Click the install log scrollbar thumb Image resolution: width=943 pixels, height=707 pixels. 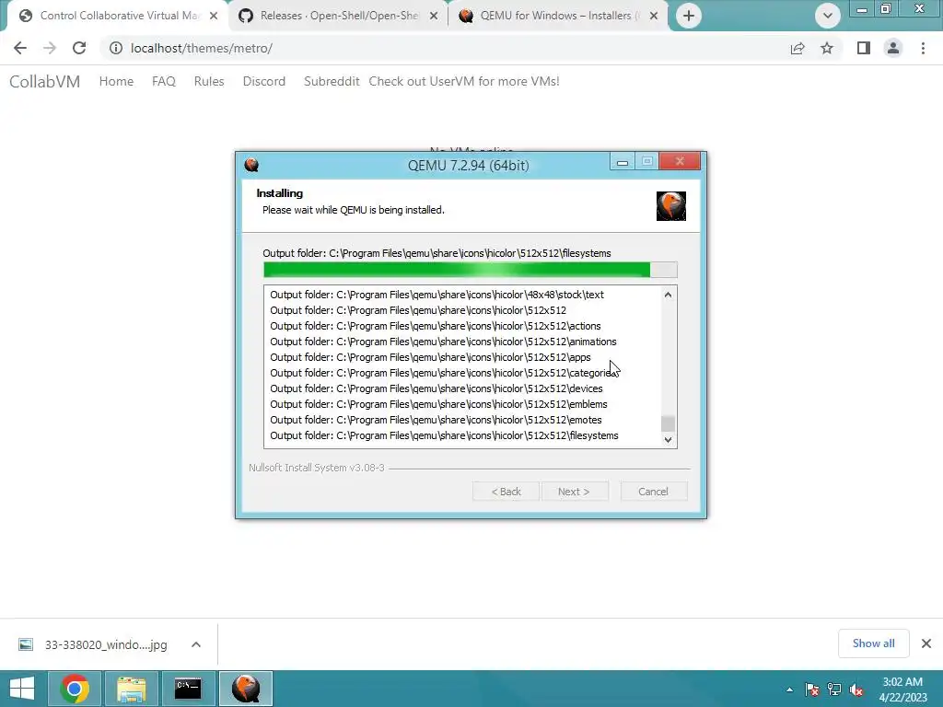[668, 423]
